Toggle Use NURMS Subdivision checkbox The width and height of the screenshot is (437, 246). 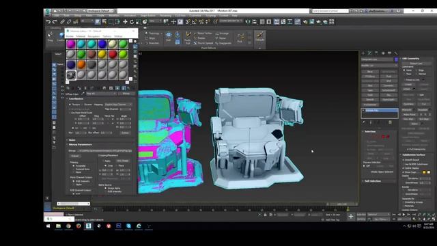[x=404, y=164]
